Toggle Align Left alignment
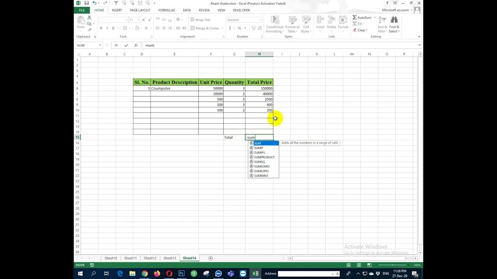Viewport: 497px width, 279px height. click(x=158, y=28)
